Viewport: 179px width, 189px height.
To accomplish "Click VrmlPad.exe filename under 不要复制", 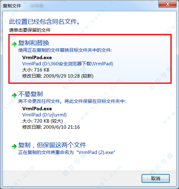I will [37, 108].
